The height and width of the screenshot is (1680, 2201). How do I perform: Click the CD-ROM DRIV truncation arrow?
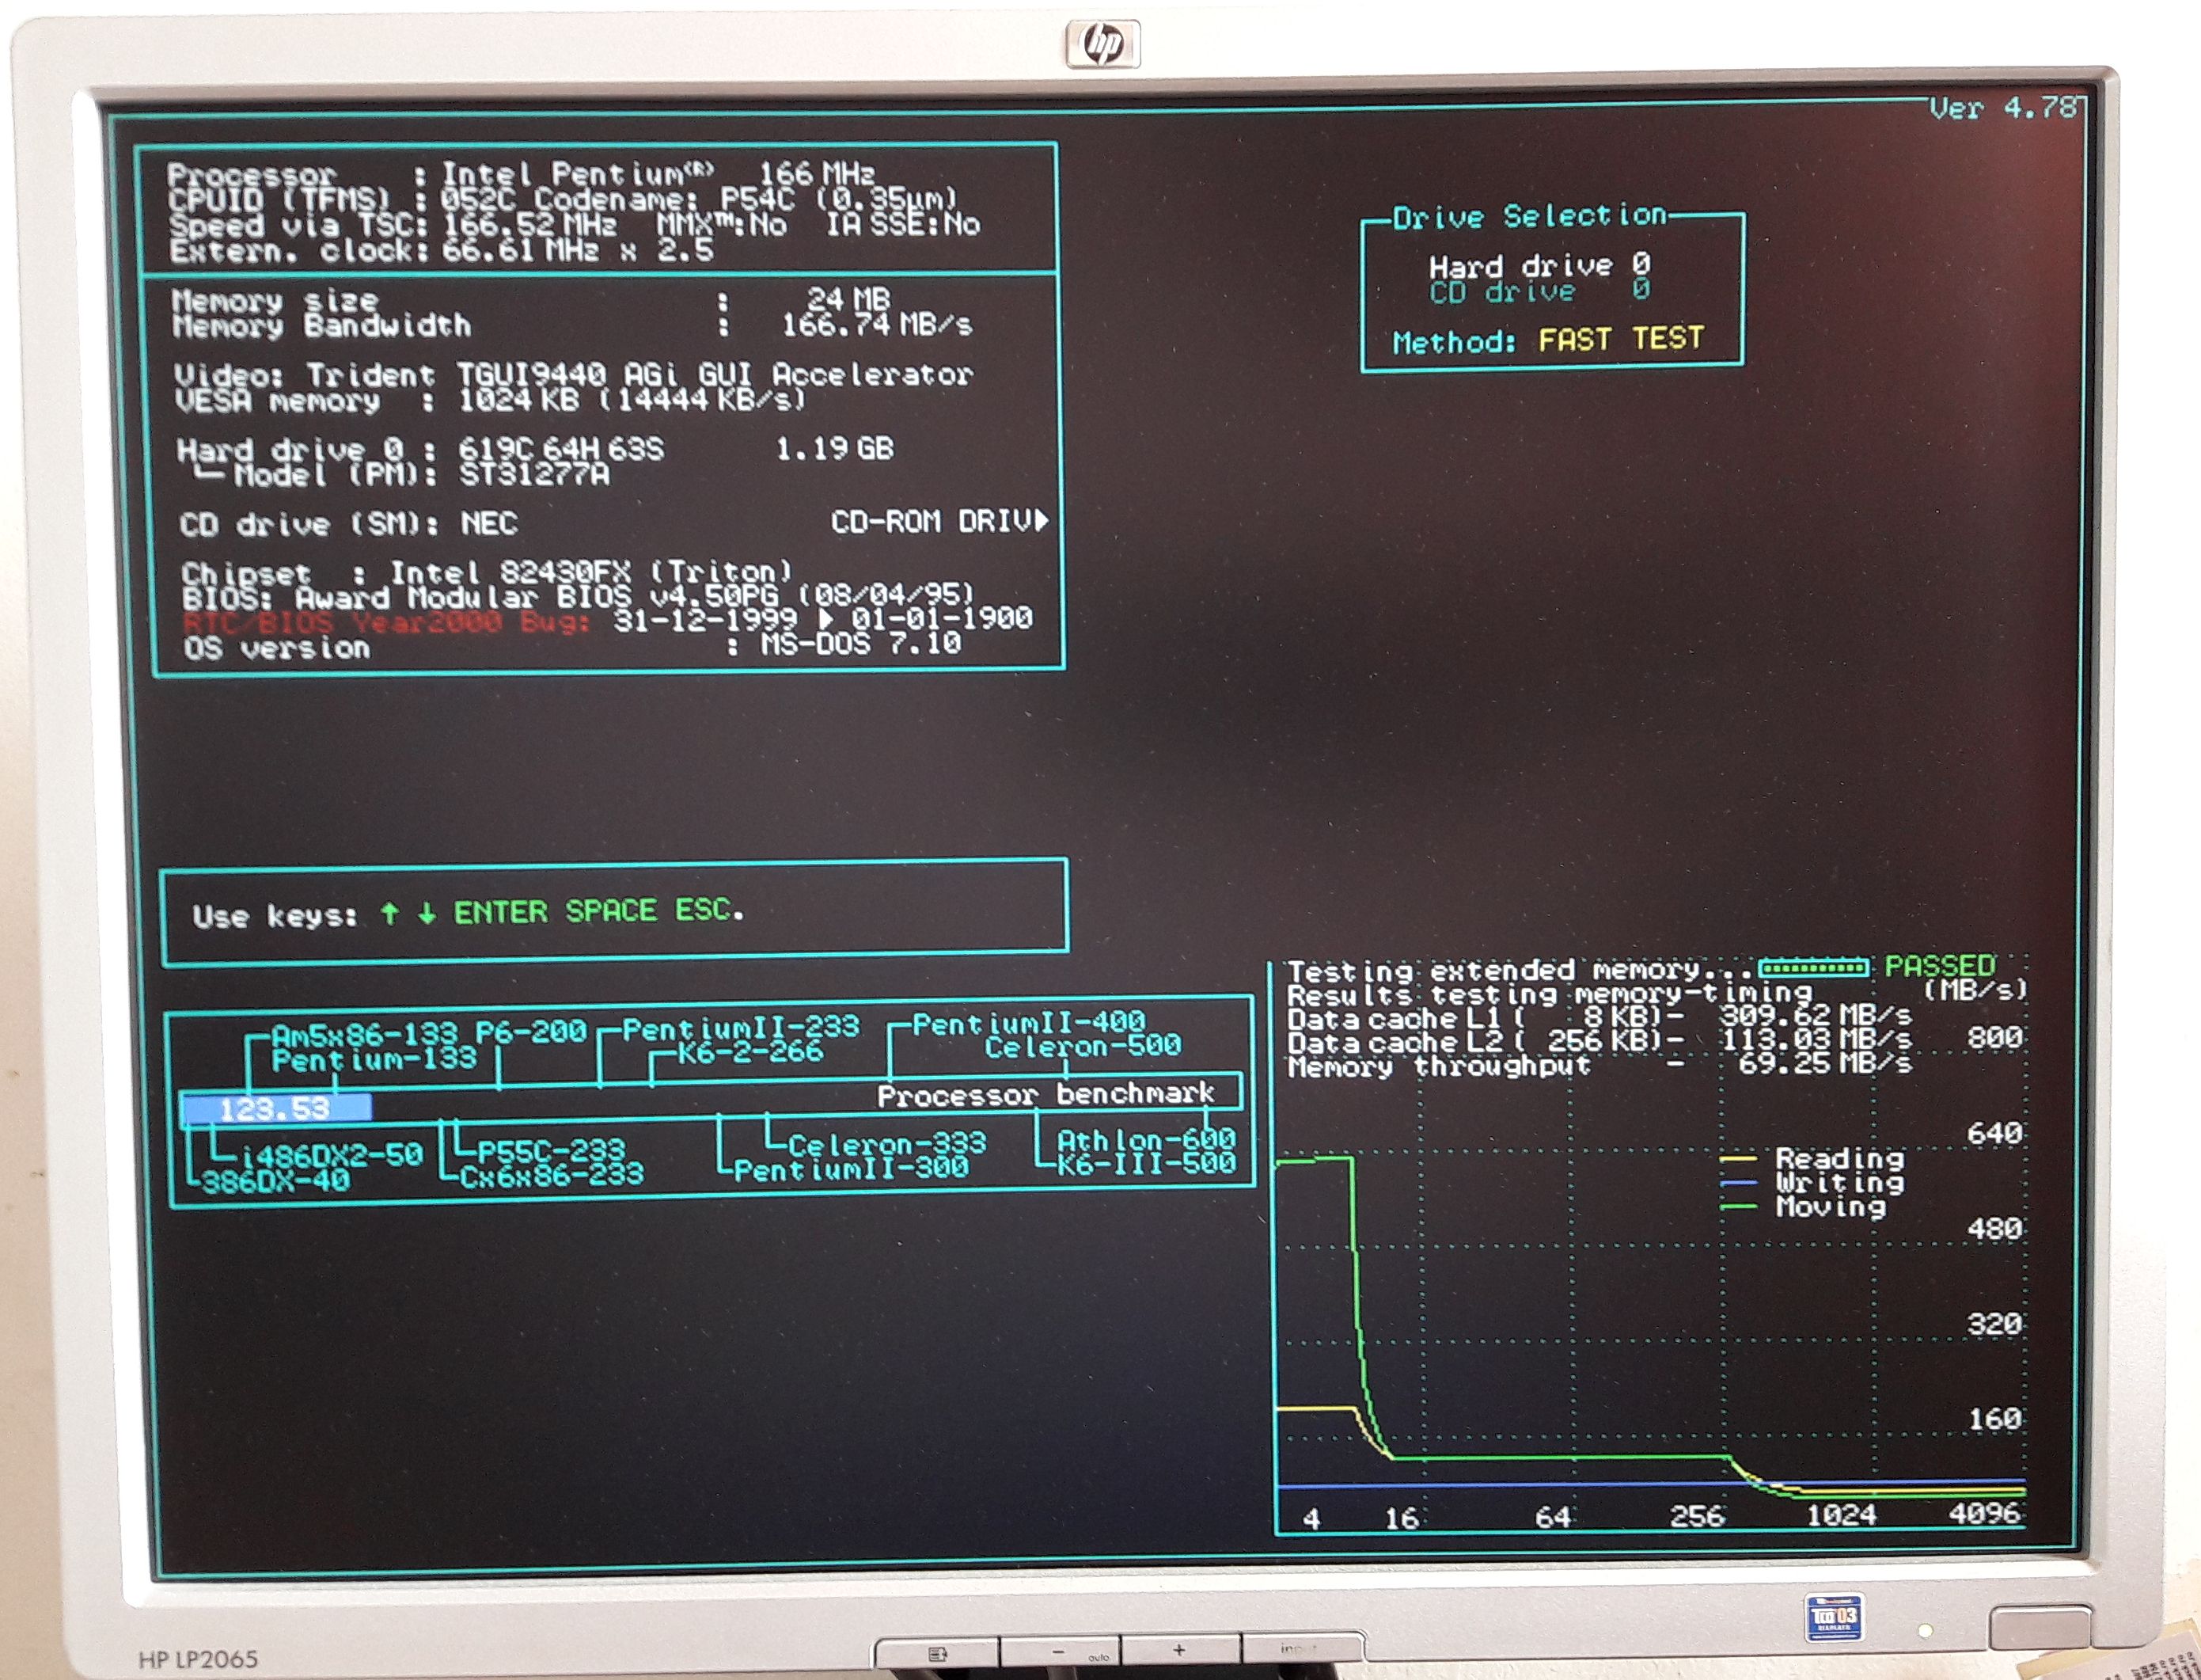point(1042,520)
